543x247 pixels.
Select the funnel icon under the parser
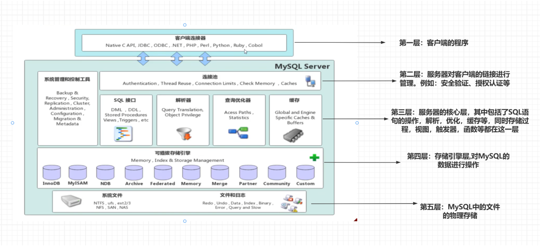pyautogui.click(x=184, y=133)
